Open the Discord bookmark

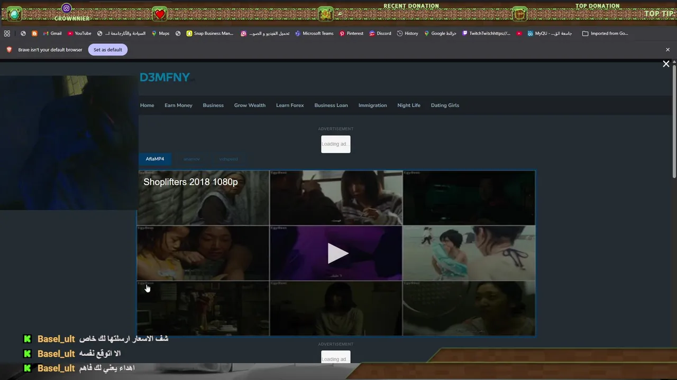(x=380, y=33)
